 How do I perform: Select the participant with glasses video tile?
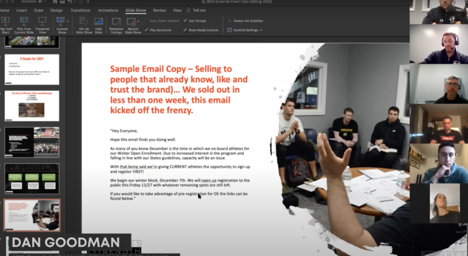tap(439, 84)
